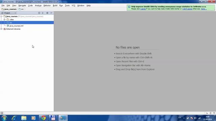
Task: Click the 'I agree' link
Action: [143, 9]
